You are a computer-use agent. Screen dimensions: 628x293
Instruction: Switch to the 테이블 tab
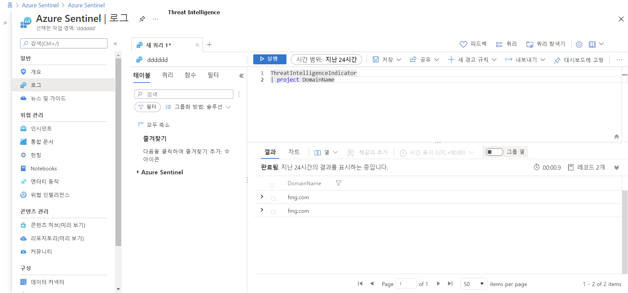pyautogui.click(x=142, y=75)
